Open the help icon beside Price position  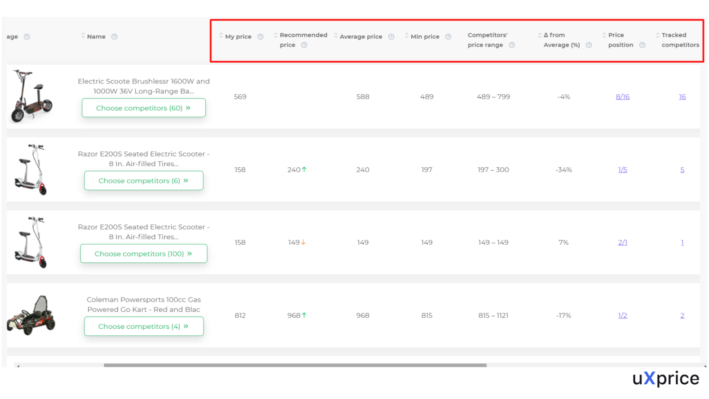pyautogui.click(x=642, y=45)
